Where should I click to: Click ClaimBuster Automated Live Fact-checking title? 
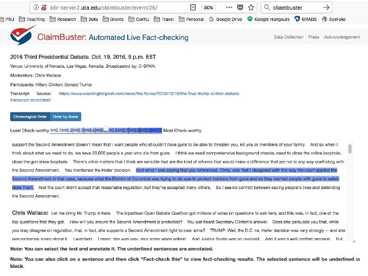[x=113, y=37]
